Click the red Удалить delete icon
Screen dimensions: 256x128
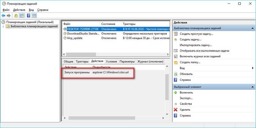point(175,110)
